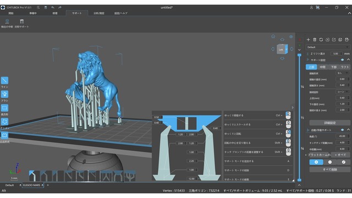
Task: Select the 上部 (Top) segment
Action: 311,67
